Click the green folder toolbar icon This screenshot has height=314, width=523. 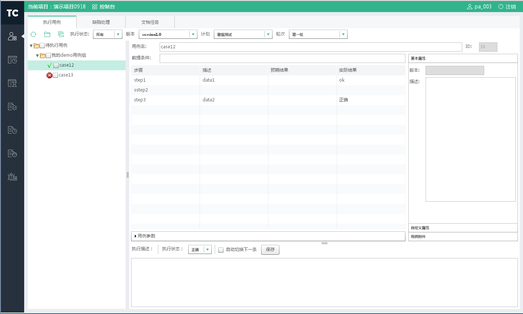[47, 34]
